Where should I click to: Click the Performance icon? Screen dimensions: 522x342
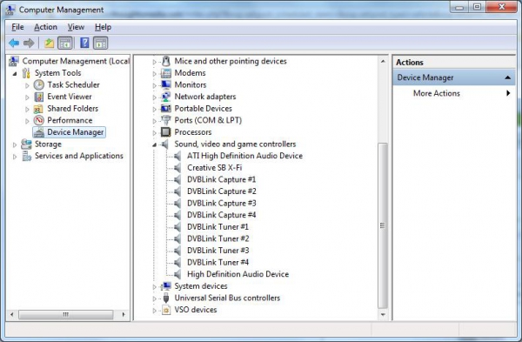[39, 120]
